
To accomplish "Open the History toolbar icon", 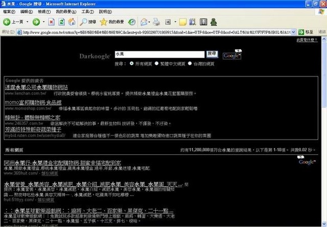I will pos(132,22).
